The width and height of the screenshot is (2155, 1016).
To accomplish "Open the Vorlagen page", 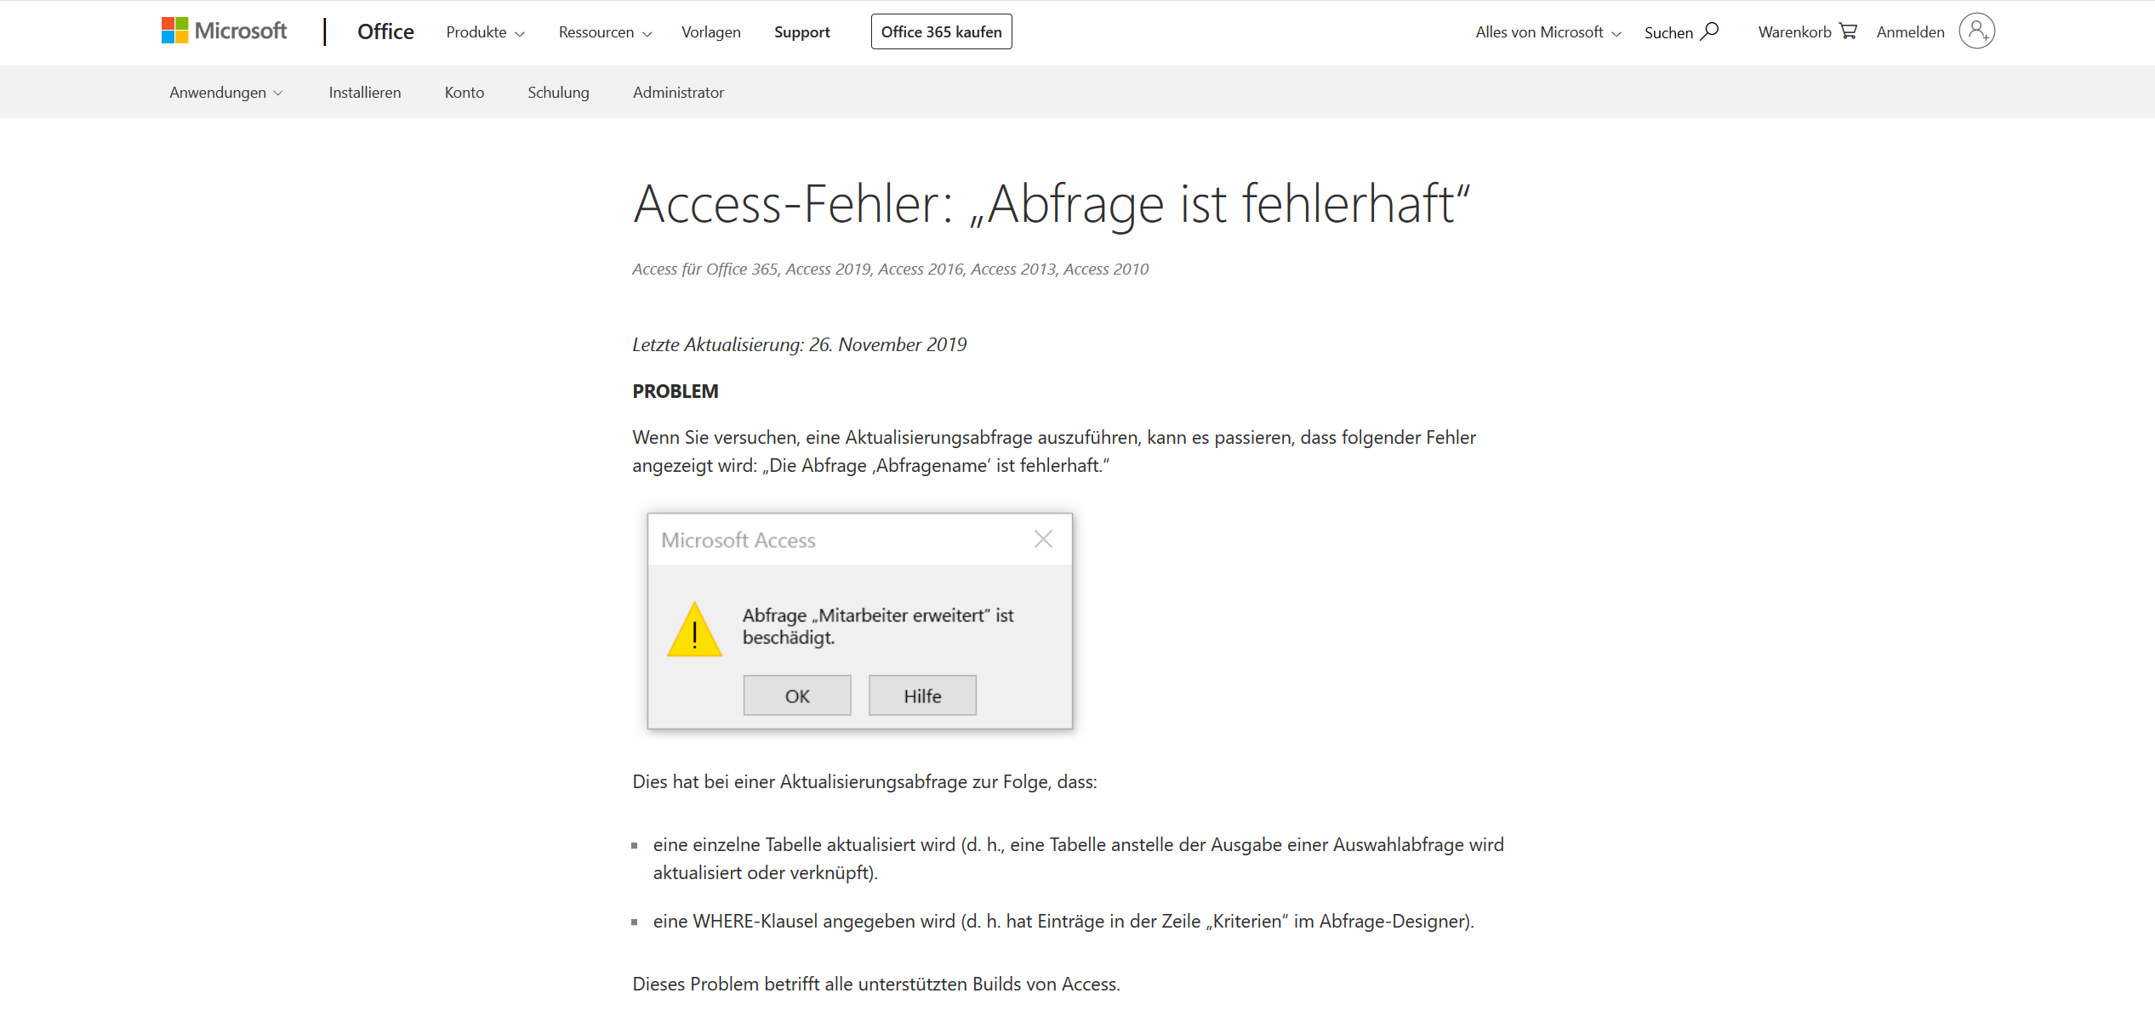I will pos(710,32).
